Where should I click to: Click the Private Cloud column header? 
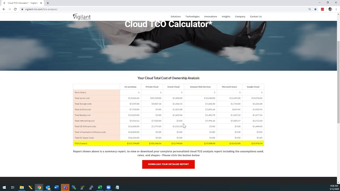pos(152,87)
